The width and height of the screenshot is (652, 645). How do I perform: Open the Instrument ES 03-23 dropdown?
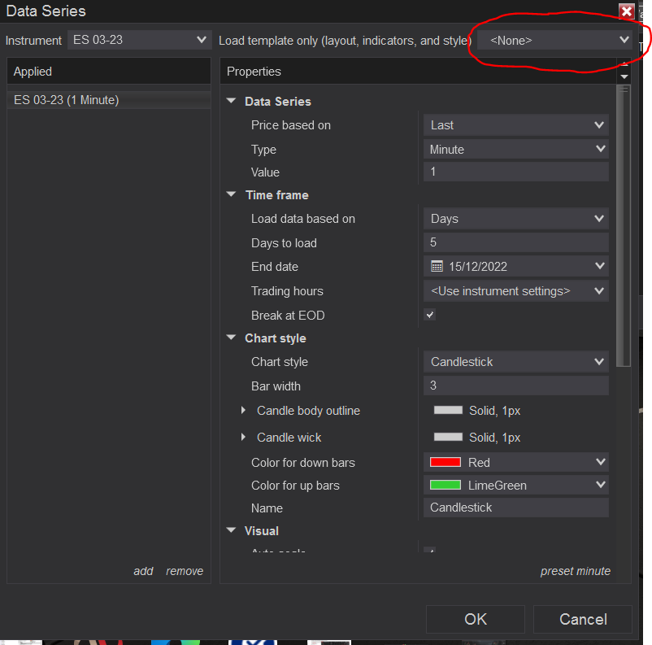(139, 40)
